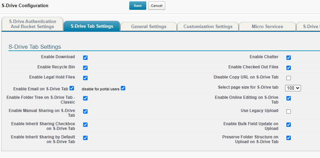This screenshot has width=320, height=158.
Task: Open the Customization Settings tab
Action: pos(208,26)
